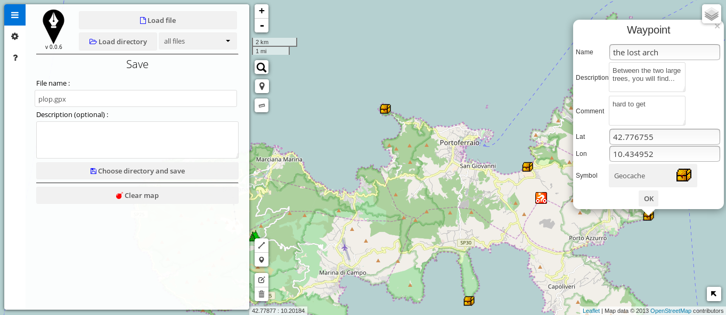Click the Load file button
The image size is (726, 315).
(x=158, y=20)
